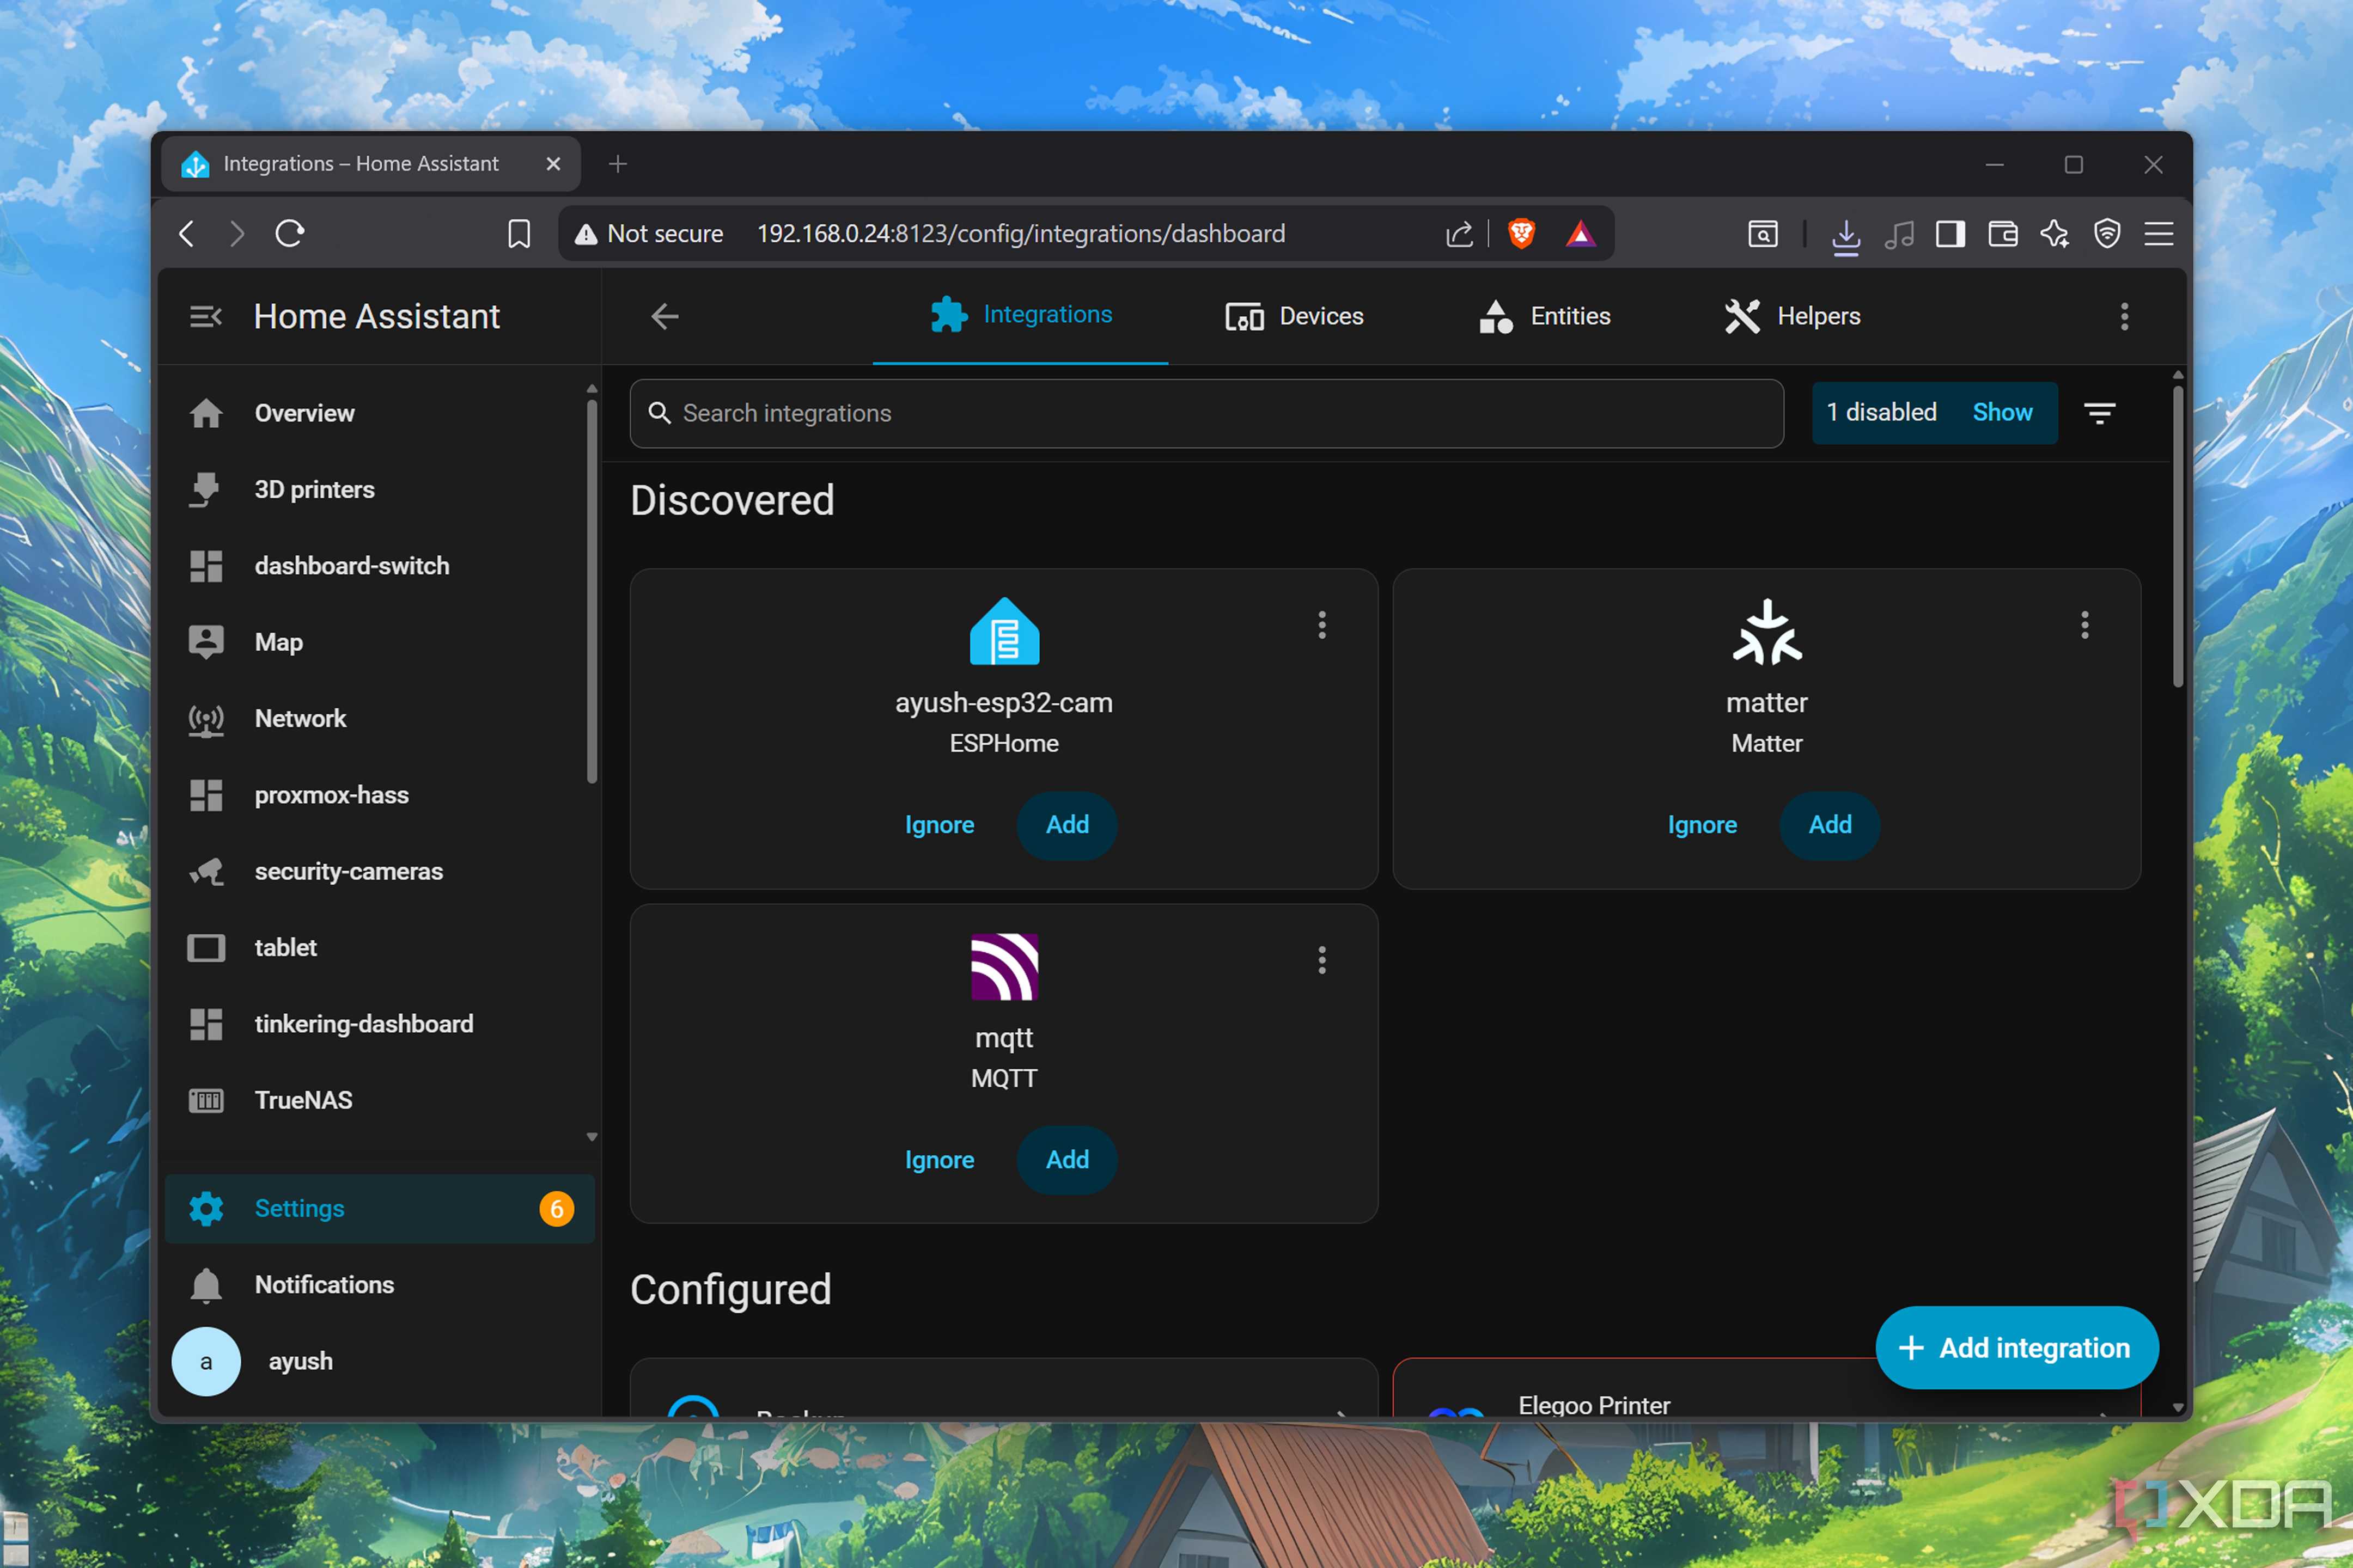This screenshot has height=1568, width=2353.
Task: Show the 1 disabled integration
Action: point(2002,413)
